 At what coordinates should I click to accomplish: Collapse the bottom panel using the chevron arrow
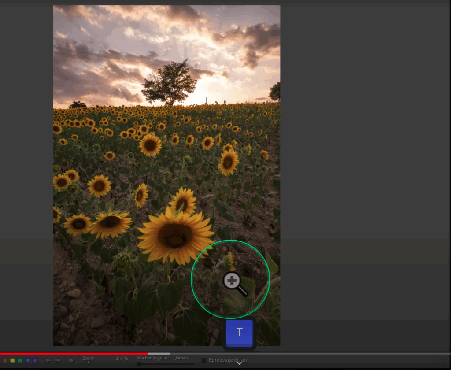[x=239, y=363]
